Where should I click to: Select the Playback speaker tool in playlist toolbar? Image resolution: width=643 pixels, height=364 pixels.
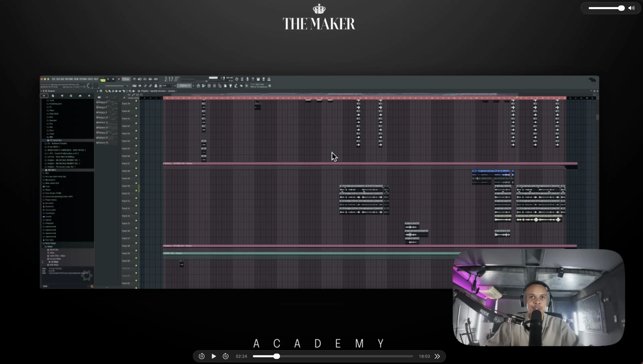point(134,91)
